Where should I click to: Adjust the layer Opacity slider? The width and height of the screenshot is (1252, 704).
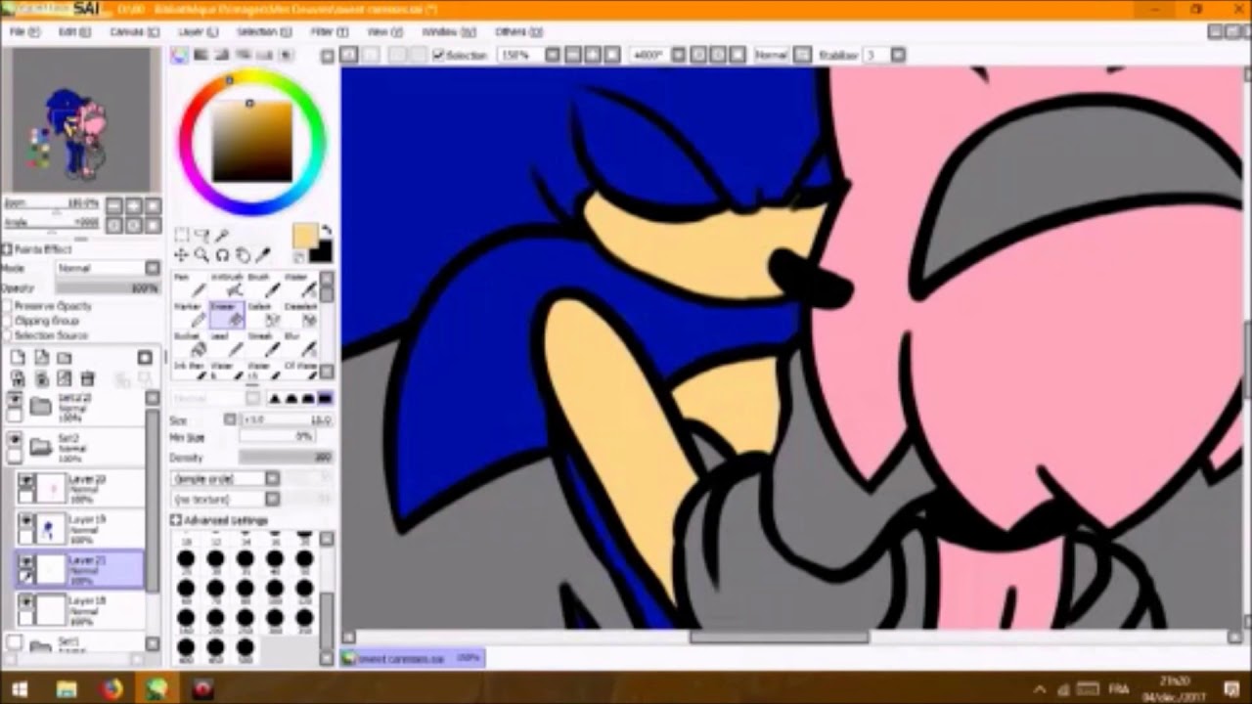tap(108, 288)
